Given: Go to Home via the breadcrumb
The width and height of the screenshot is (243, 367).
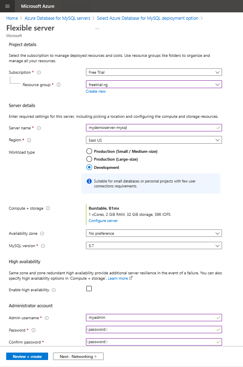Looking at the screenshot, I should [x=12, y=18].
